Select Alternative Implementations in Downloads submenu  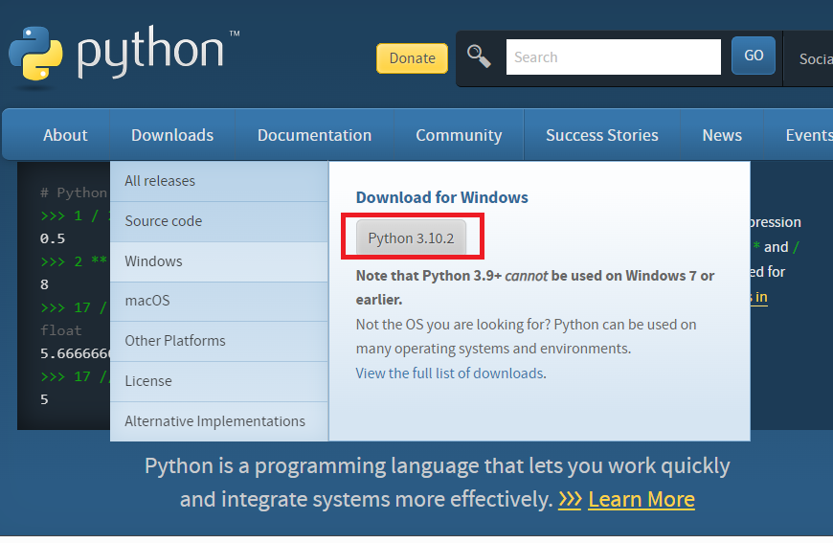[x=219, y=421]
